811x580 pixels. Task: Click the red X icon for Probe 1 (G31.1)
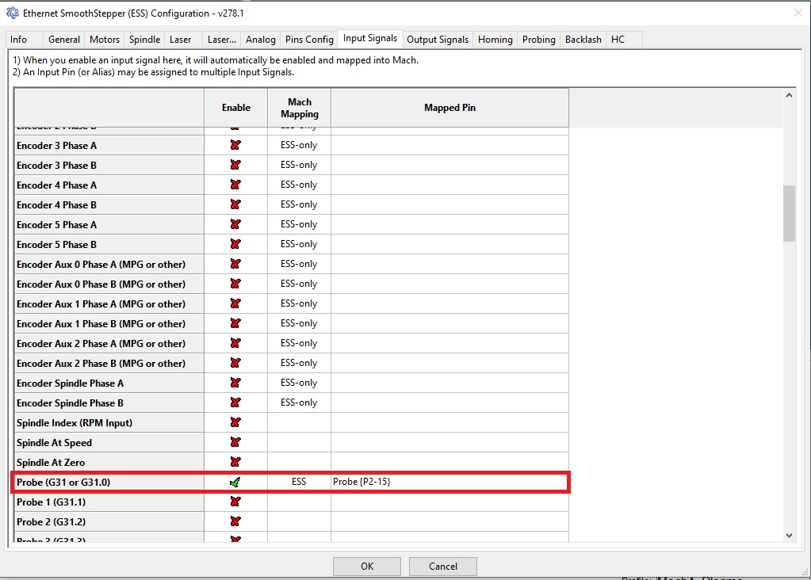(235, 502)
